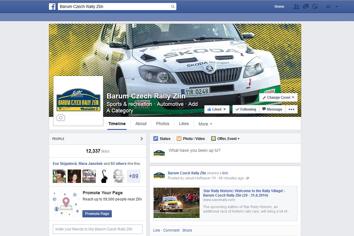Select the Status composer tab
The height and width of the screenshot is (236, 354).
coord(162,139)
